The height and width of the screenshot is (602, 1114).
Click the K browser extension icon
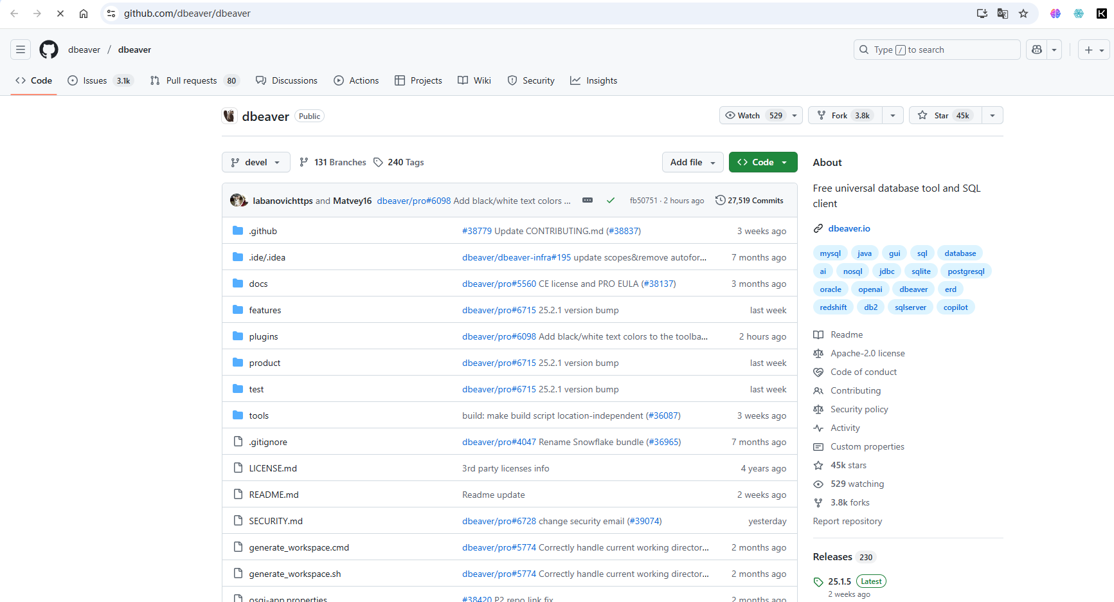coord(1102,14)
